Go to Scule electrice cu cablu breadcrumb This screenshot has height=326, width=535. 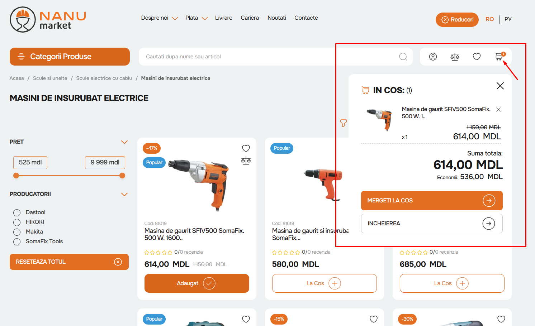pyautogui.click(x=104, y=78)
